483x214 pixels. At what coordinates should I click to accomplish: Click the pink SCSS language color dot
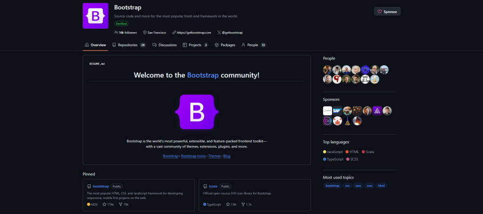coord(348,159)
